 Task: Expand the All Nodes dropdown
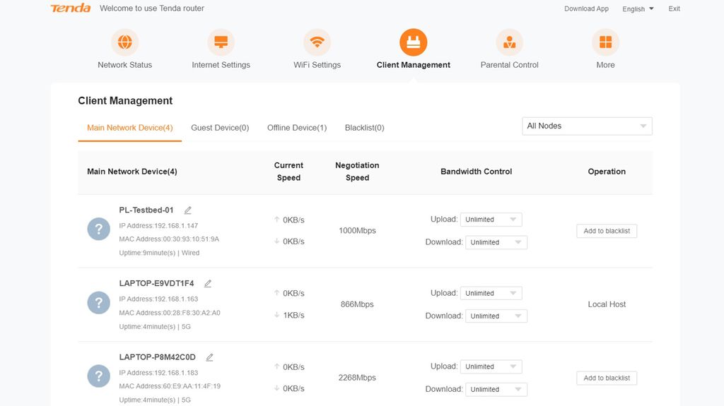[587, 126]
